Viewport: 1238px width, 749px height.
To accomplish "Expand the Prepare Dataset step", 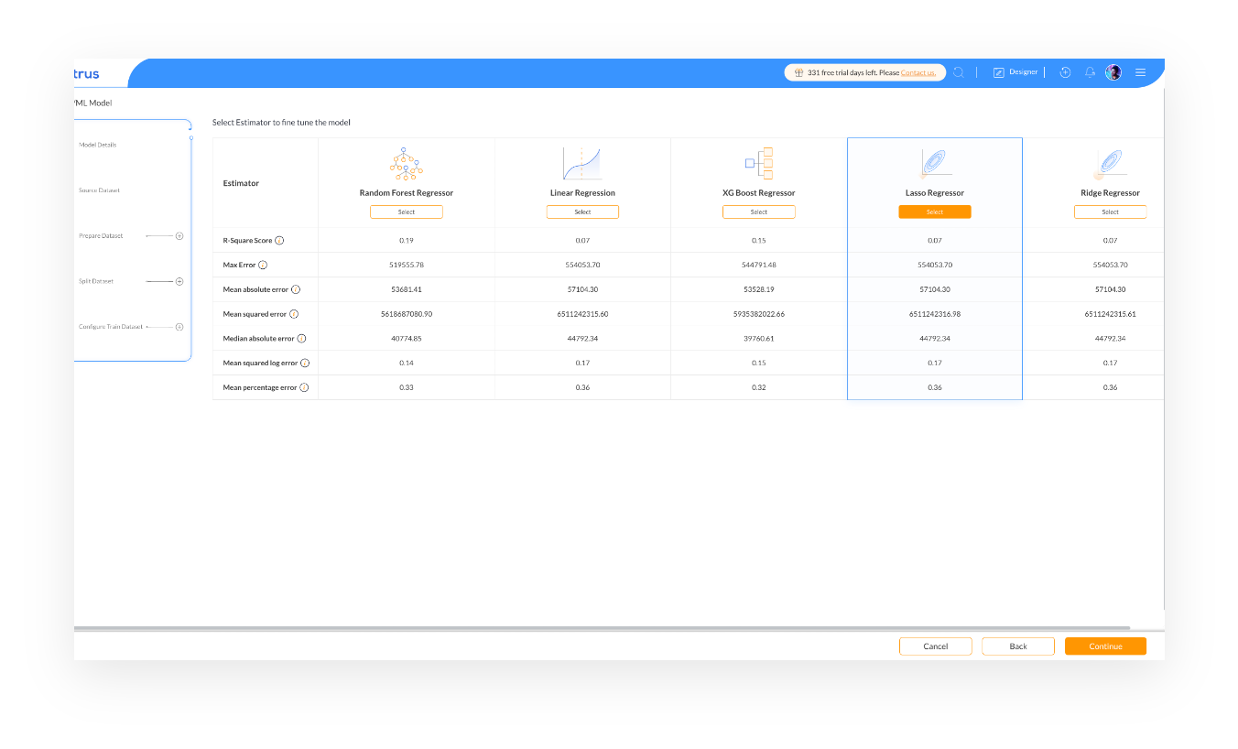I will coord(179,235).
